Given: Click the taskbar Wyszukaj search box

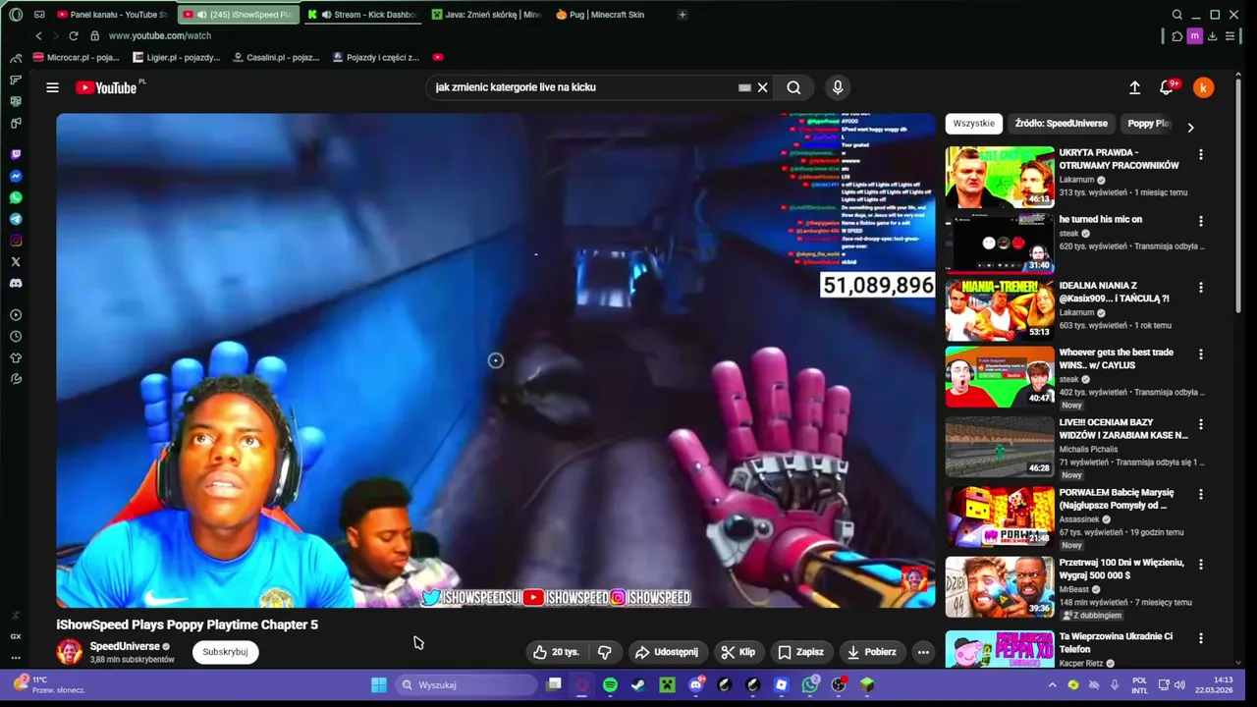Looking at the screenshot, I should coord(467,685).
